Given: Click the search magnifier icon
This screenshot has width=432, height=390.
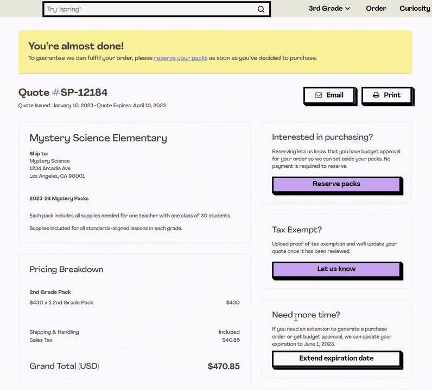Looking at the screenshot, I should click(x=261, y=9).
